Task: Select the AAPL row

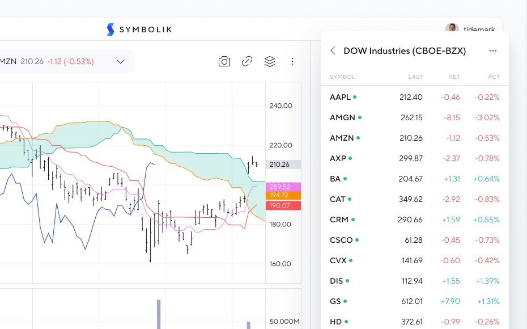Action: pos(415,97)
